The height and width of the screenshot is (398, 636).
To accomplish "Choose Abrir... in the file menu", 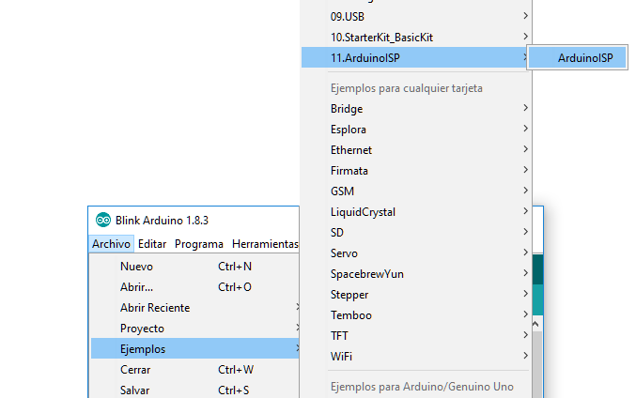I will pos(137,287).
